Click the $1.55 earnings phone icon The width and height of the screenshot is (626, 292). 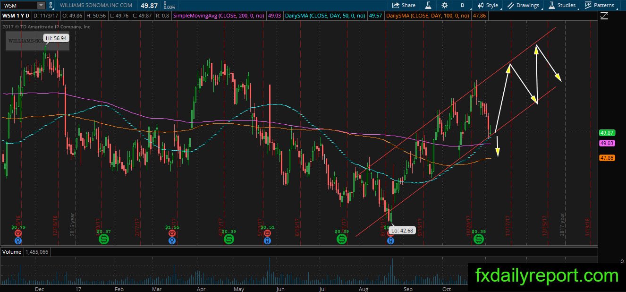tap(172, 233)
